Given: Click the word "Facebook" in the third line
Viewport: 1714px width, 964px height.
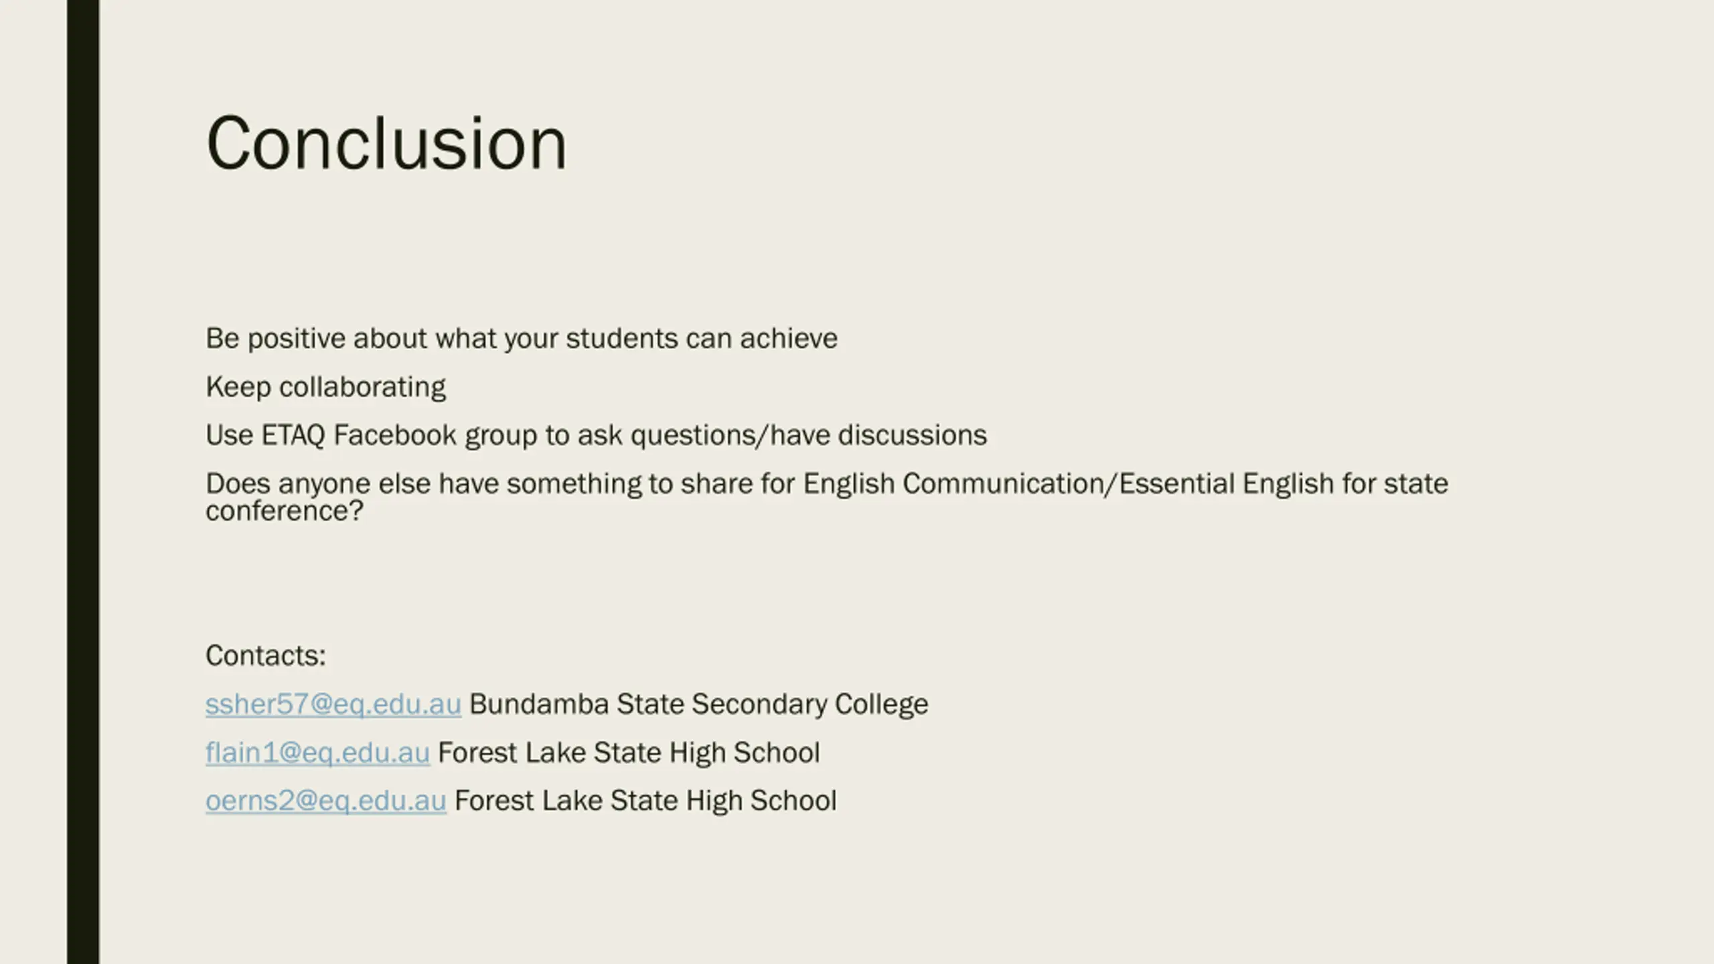Looking at the screenshot, I should coord(394,435).
